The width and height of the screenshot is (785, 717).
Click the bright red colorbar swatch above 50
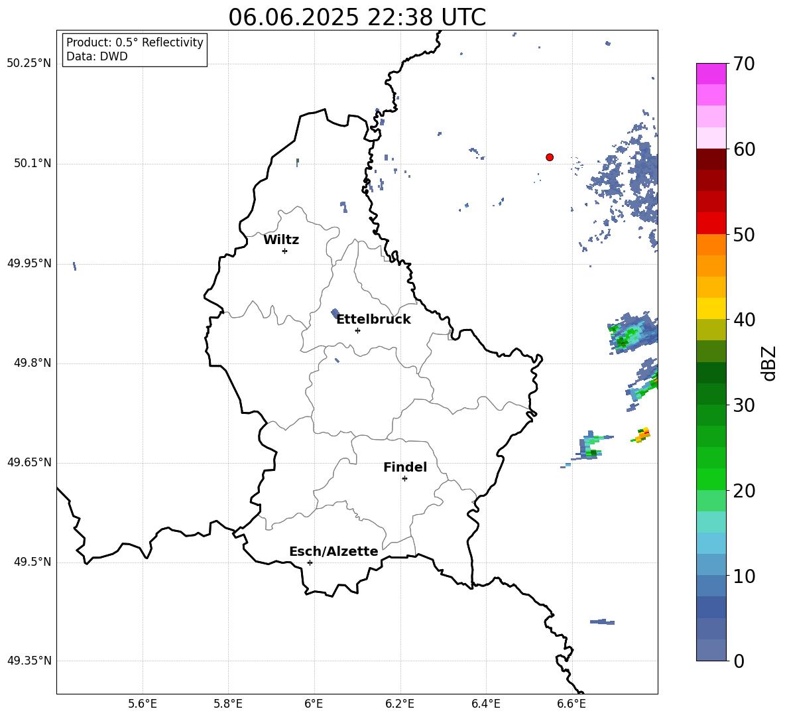click(x=711, y=224)
